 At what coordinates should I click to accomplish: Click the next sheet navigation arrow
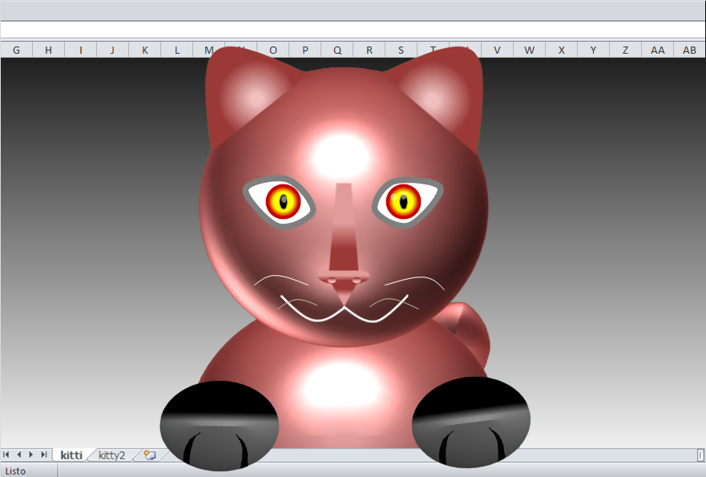click(x=31, y=455)
